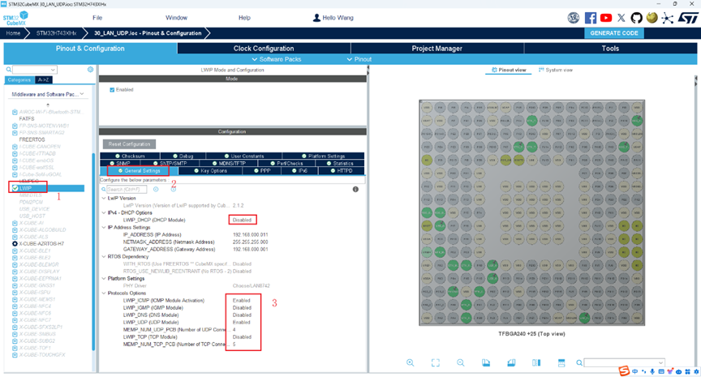Screen dimensions: 701x377
Task: Click the STM32H743XIHx breadcrumb
Action: [x=56, y=33]
